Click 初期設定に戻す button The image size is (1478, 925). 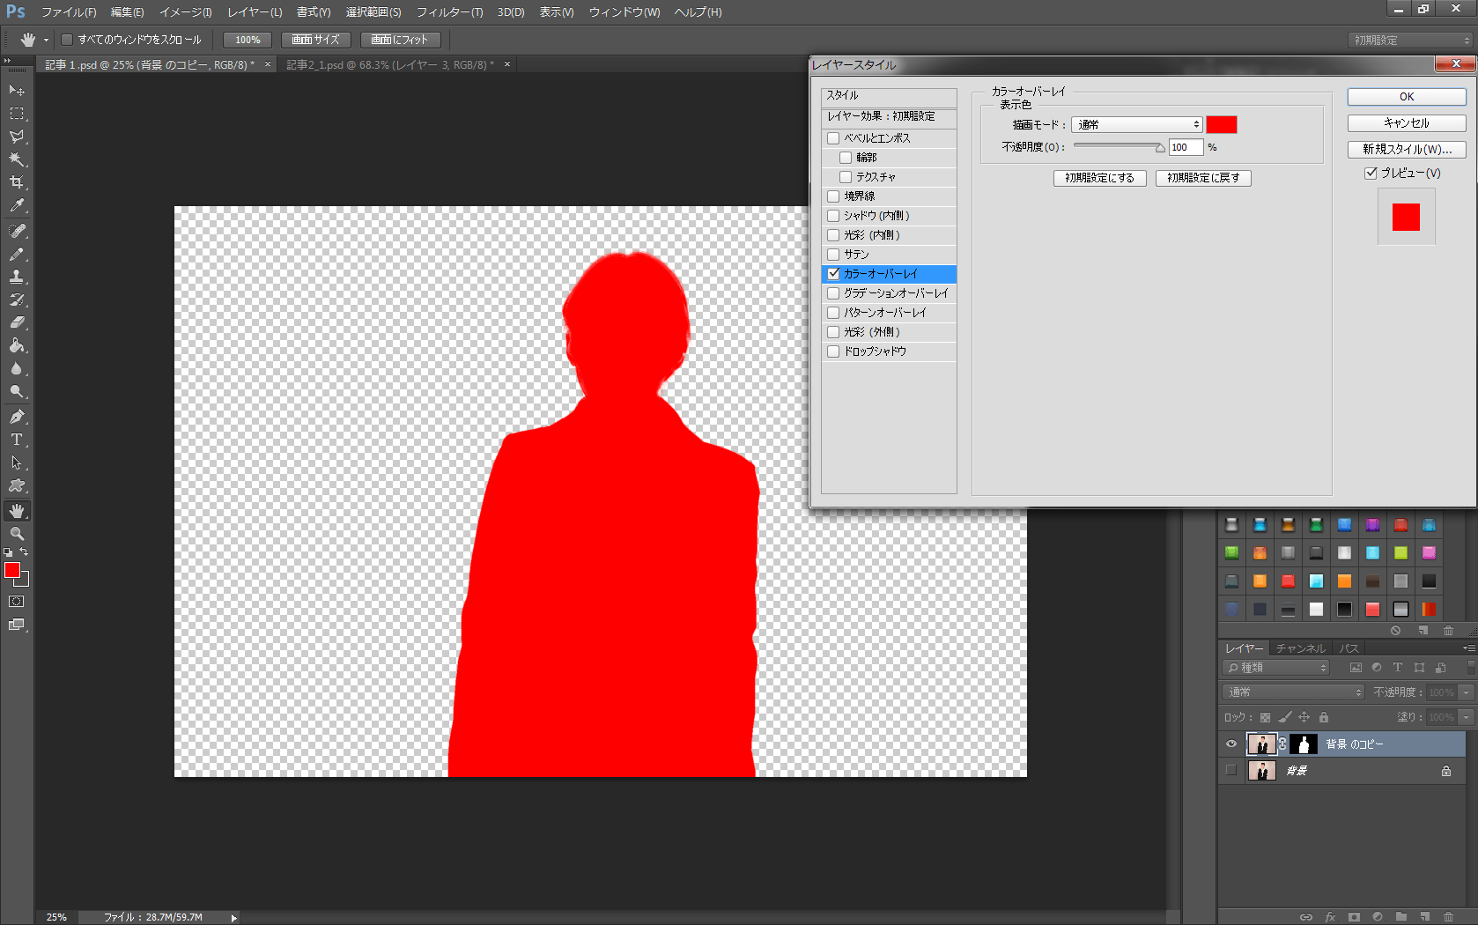click(x=1203, y=178)
